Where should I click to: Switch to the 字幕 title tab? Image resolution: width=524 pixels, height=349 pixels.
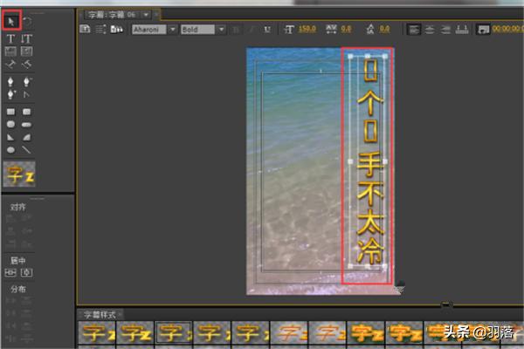[x=112, y=15]
